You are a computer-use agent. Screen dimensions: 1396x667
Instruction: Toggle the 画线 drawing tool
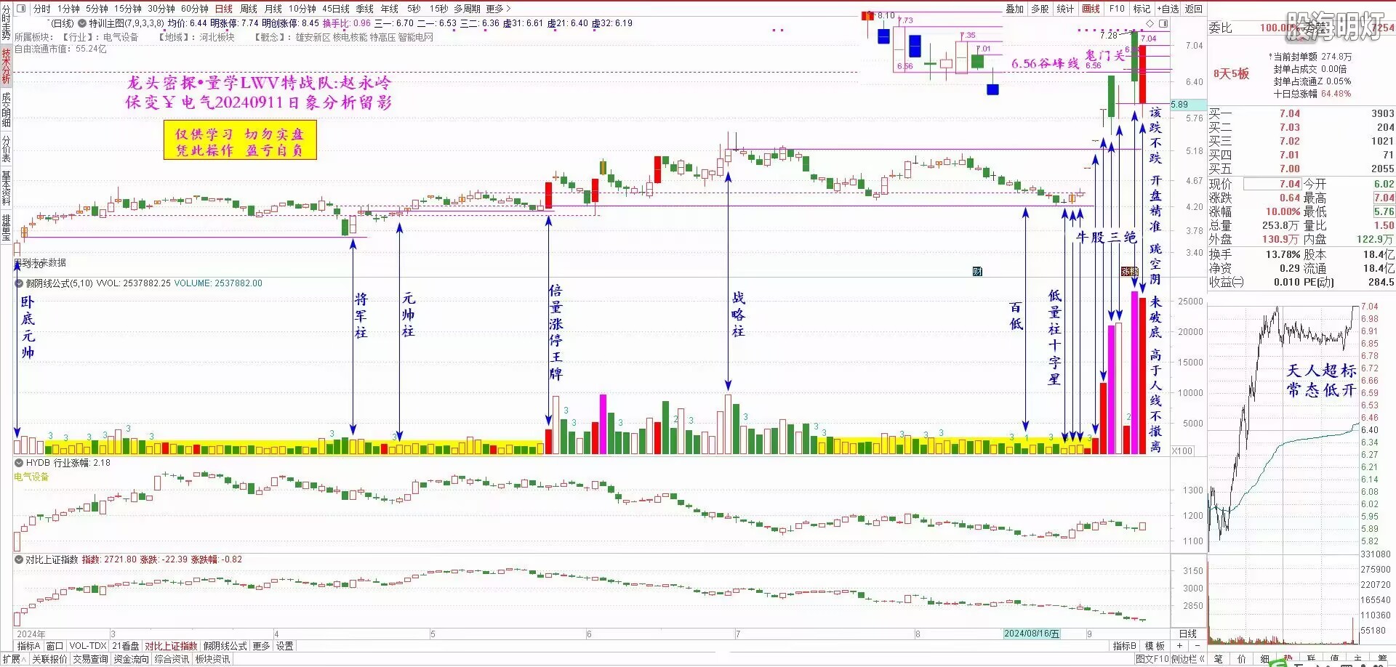point(1091,9)
